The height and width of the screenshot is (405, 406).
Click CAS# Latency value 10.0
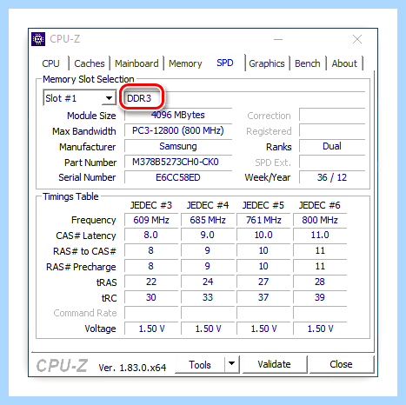click(263, 235)
